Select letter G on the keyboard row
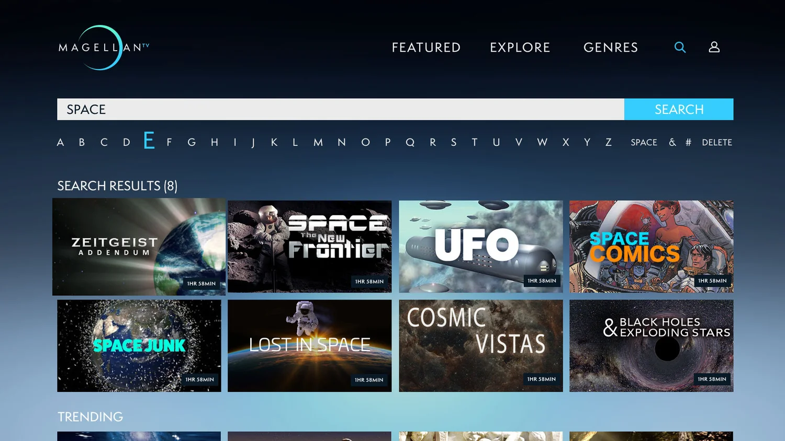 pos(192,142)
